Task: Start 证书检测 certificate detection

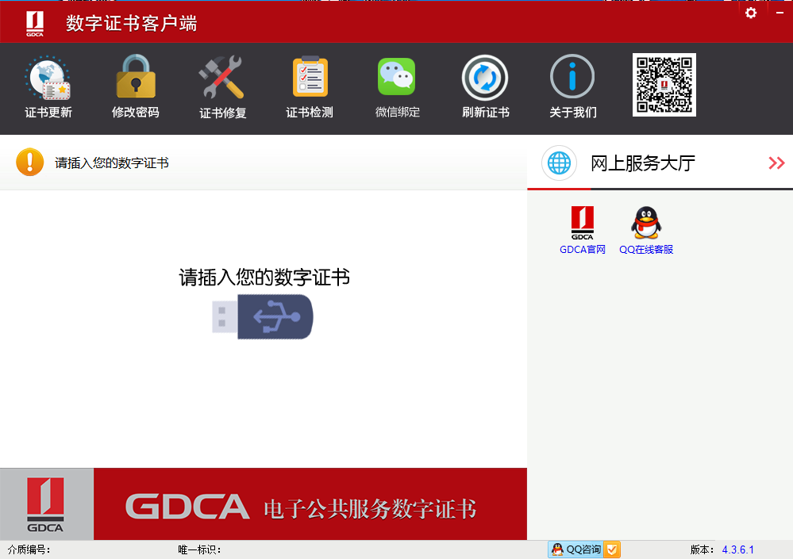Action: pyautogui.click(x=310, y=86)
